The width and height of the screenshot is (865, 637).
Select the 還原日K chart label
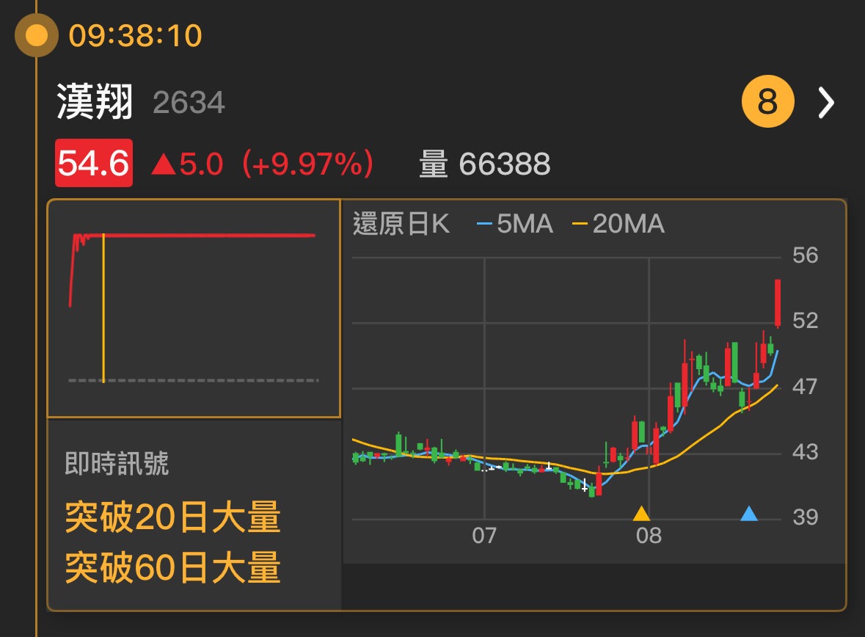(x=401, y=224)
